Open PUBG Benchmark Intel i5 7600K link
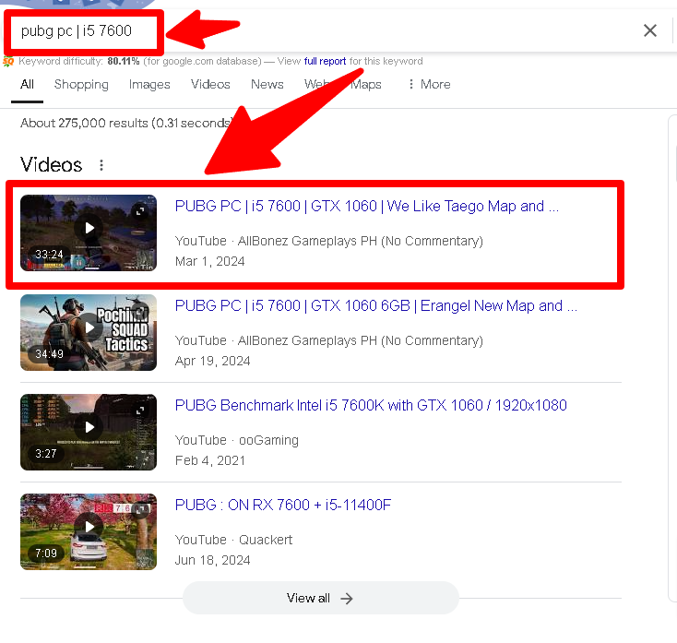 coord(371,406)
